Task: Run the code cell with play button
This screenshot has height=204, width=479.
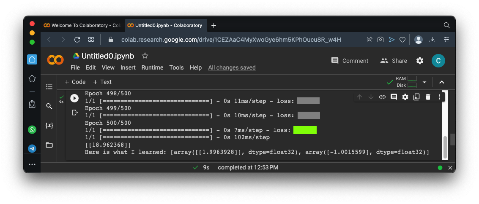Action: 74,98
